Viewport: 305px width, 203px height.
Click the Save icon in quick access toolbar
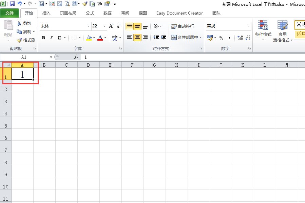point(12,4)
